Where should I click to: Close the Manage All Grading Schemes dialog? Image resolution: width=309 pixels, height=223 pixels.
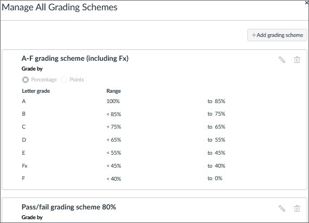coord(307,2)
